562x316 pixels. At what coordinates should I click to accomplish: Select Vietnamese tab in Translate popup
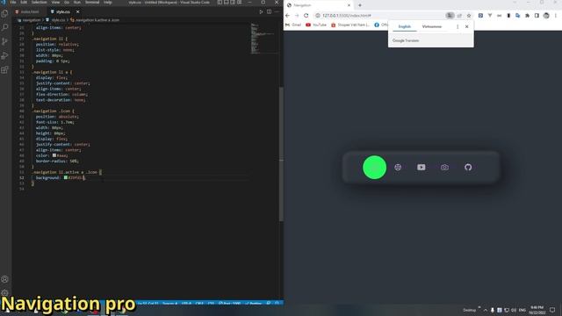[x=431, y=26]
